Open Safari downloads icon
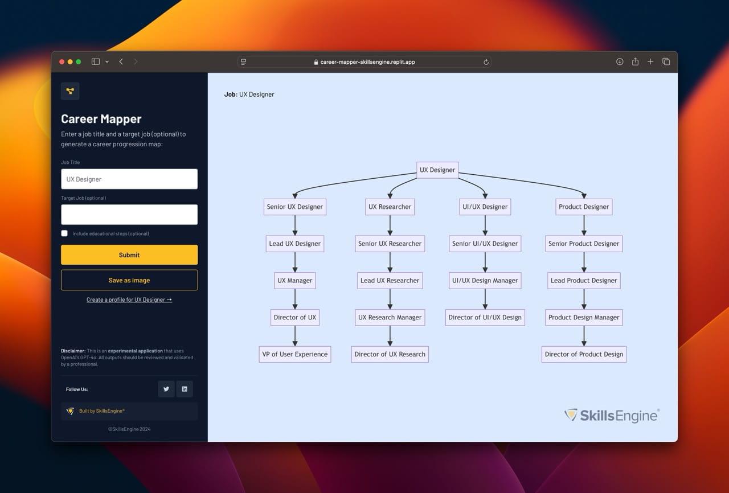This screenshot has width=729, height=493. point(620,61)
